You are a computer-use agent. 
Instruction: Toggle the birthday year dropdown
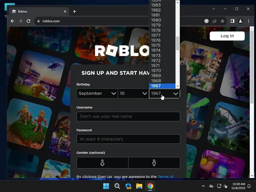point(164,93)
